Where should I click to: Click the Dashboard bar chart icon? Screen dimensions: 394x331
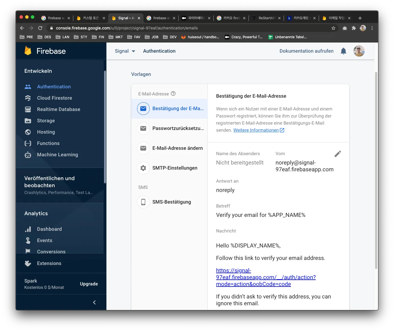coord(28,229)
